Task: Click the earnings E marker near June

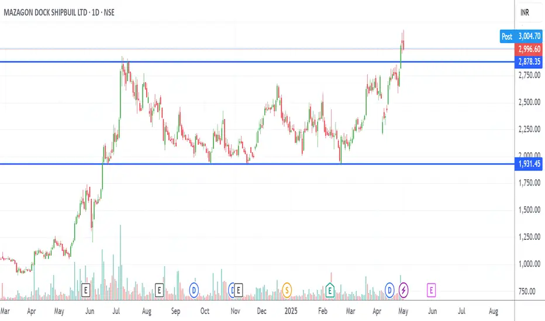Action: pos(85,289)
